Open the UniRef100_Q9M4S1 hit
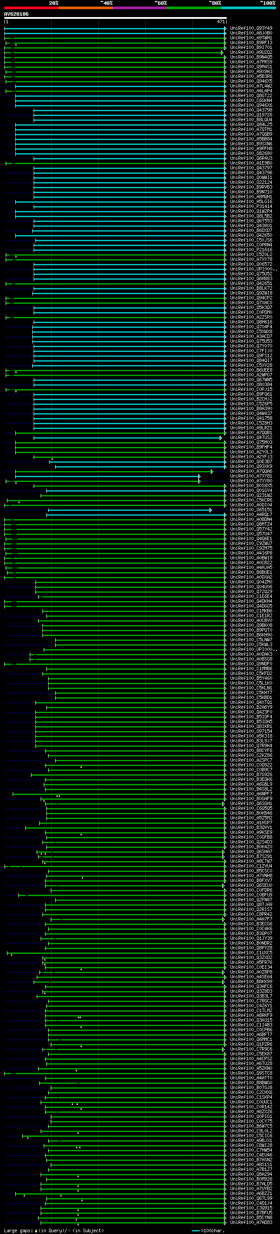 [x=251, y=67]
